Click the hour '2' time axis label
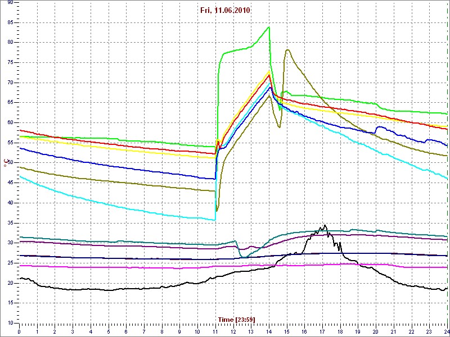Screen dimensions: 450x337 click(x=55, y=332)
